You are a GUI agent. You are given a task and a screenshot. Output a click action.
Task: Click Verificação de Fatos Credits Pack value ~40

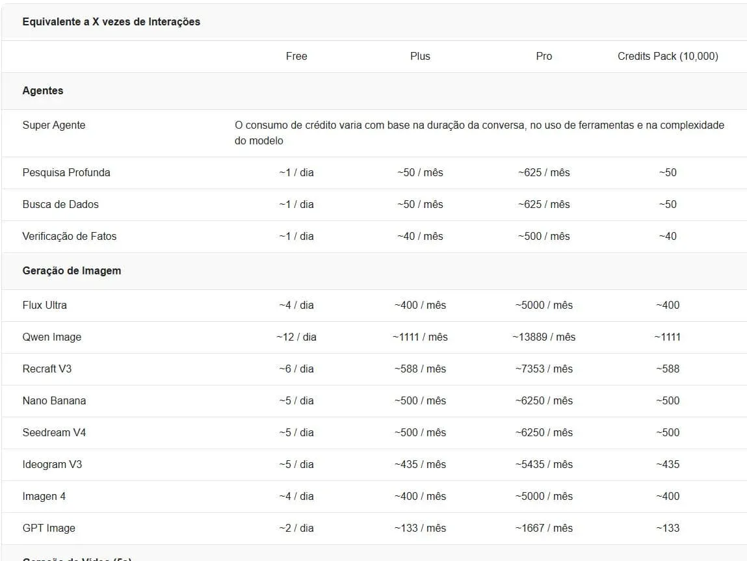pyautogui.click(x=668, y=236)
